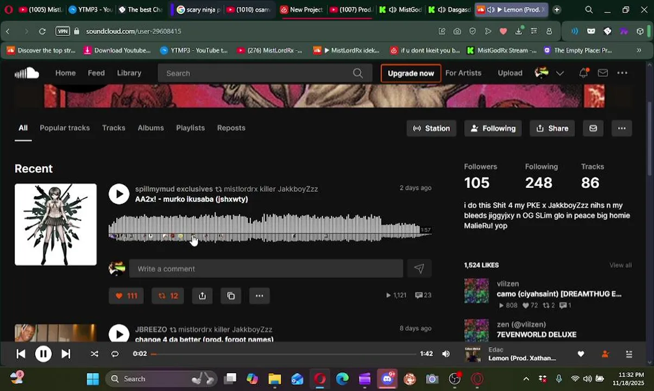Toggle Opera bookmark heart icon
This screenshot has height=391, width=654.
click(504, 31)
